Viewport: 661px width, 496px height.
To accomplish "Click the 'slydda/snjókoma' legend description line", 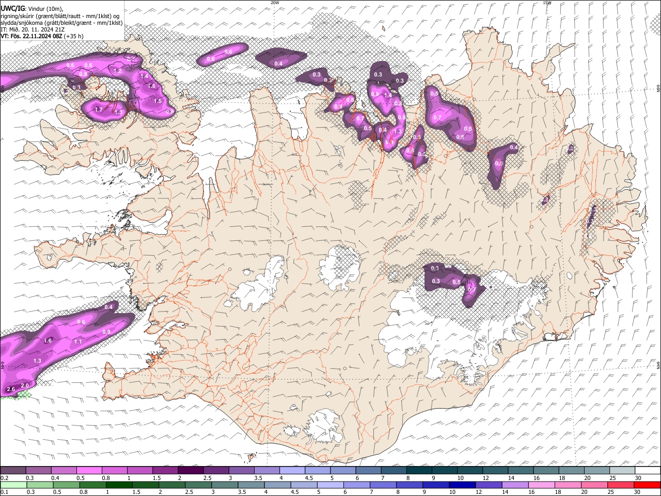I will point(61,22).
